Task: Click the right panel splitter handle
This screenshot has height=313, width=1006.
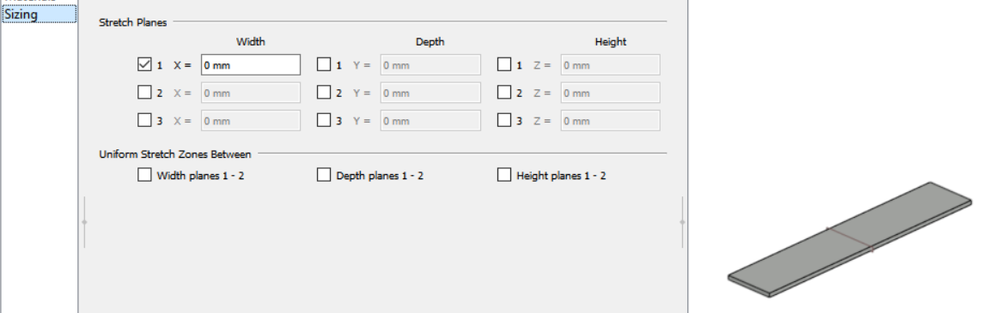Action: coord(682,222)
